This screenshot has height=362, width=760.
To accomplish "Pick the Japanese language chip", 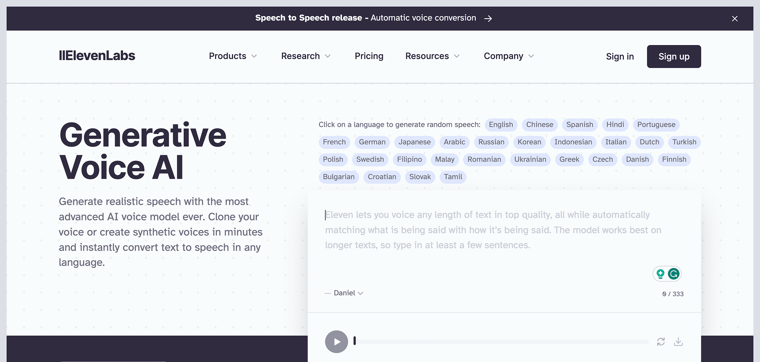I will [x=414, y=142].
